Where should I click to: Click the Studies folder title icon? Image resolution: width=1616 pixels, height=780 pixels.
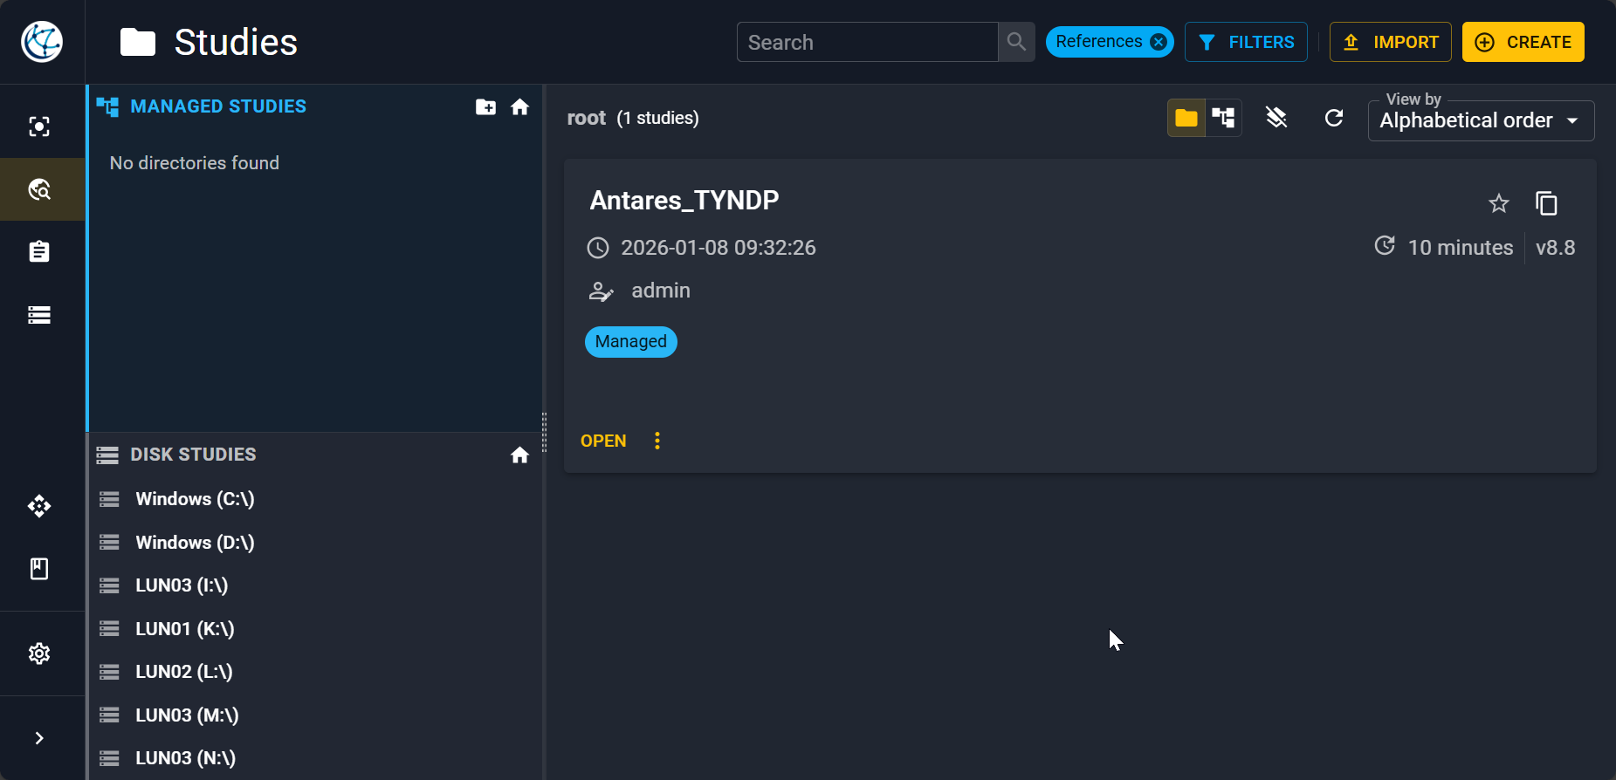[x=138, y=42]
